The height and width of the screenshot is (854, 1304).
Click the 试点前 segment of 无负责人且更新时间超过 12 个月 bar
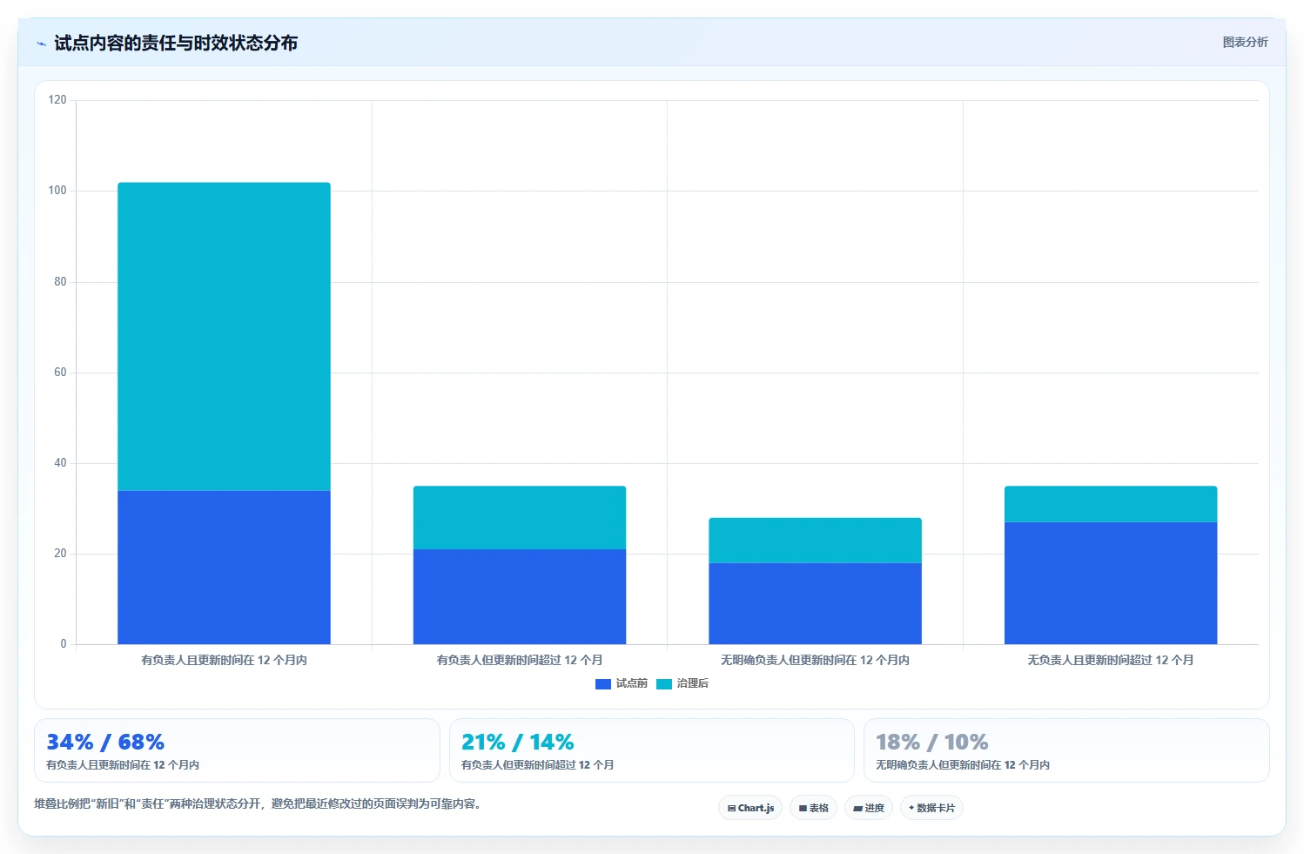(1111, 583)
